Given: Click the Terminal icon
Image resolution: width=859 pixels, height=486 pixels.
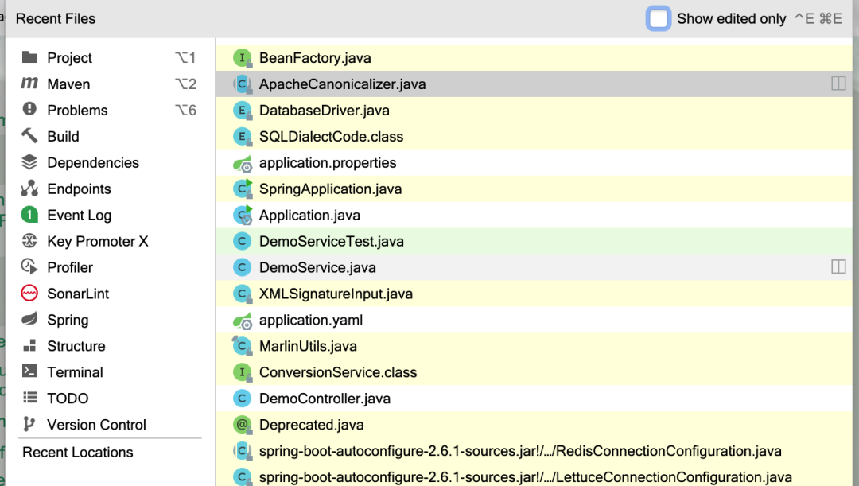Looking at the screenshot, I should (29, 371).
